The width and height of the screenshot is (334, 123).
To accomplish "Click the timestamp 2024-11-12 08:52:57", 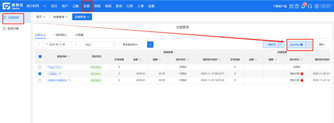I will [212, 74].
